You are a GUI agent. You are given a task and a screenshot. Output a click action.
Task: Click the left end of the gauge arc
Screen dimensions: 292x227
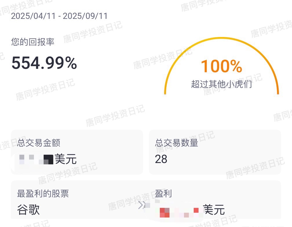[x=165, y=93]
